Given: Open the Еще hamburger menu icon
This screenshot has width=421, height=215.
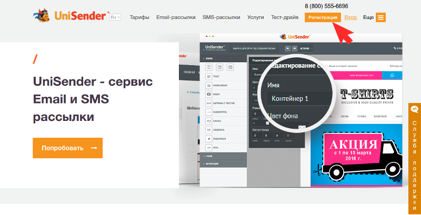Looking at the screenshot, I should click(x=380, y=17).
